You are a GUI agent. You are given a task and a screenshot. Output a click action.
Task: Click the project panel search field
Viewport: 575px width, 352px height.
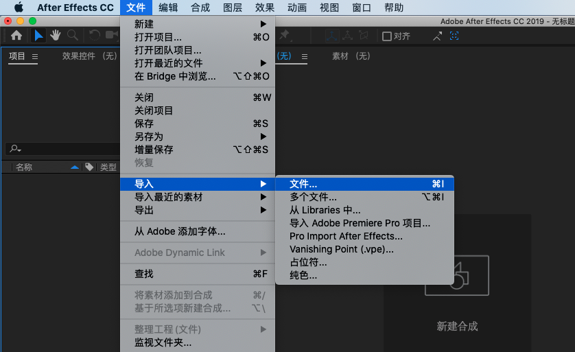[x=63, y=149]
